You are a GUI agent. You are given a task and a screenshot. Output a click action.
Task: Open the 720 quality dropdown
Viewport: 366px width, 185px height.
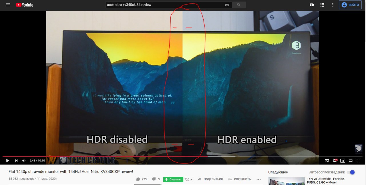189,180
